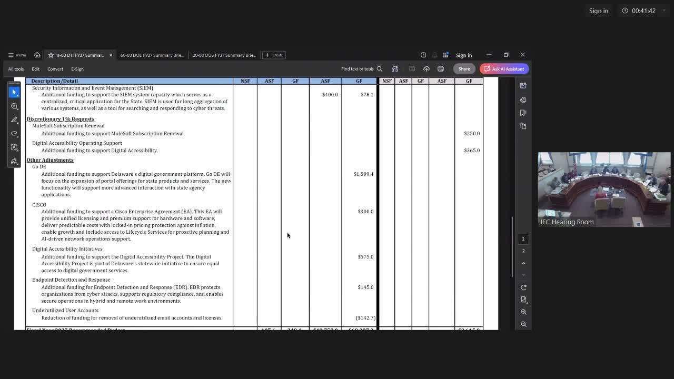Click the Find text or tools search field
The height and width of the screenshot is (379, 674).
pos(357,69)
